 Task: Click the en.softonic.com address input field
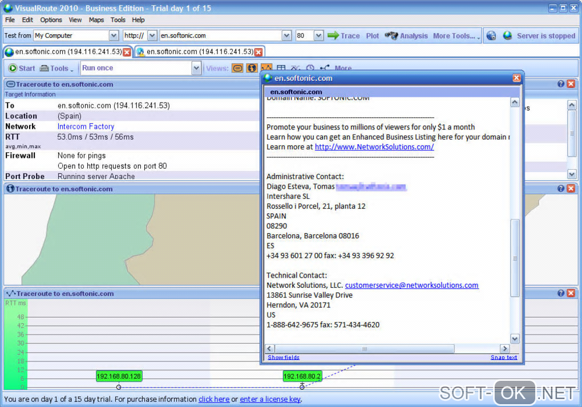pos(221,35)
